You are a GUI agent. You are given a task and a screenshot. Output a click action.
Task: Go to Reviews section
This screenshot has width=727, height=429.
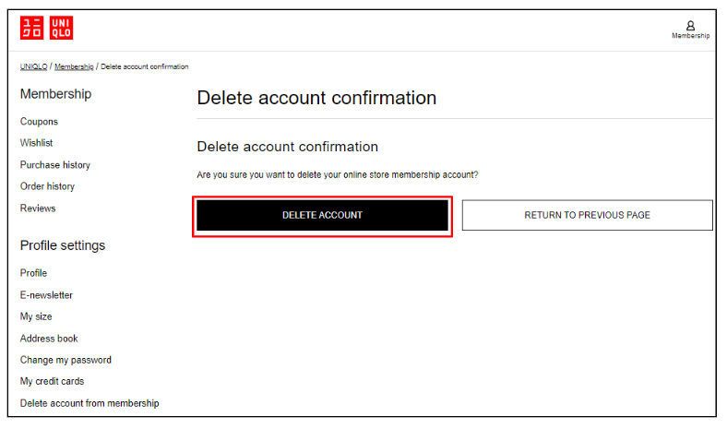point(38,209)
